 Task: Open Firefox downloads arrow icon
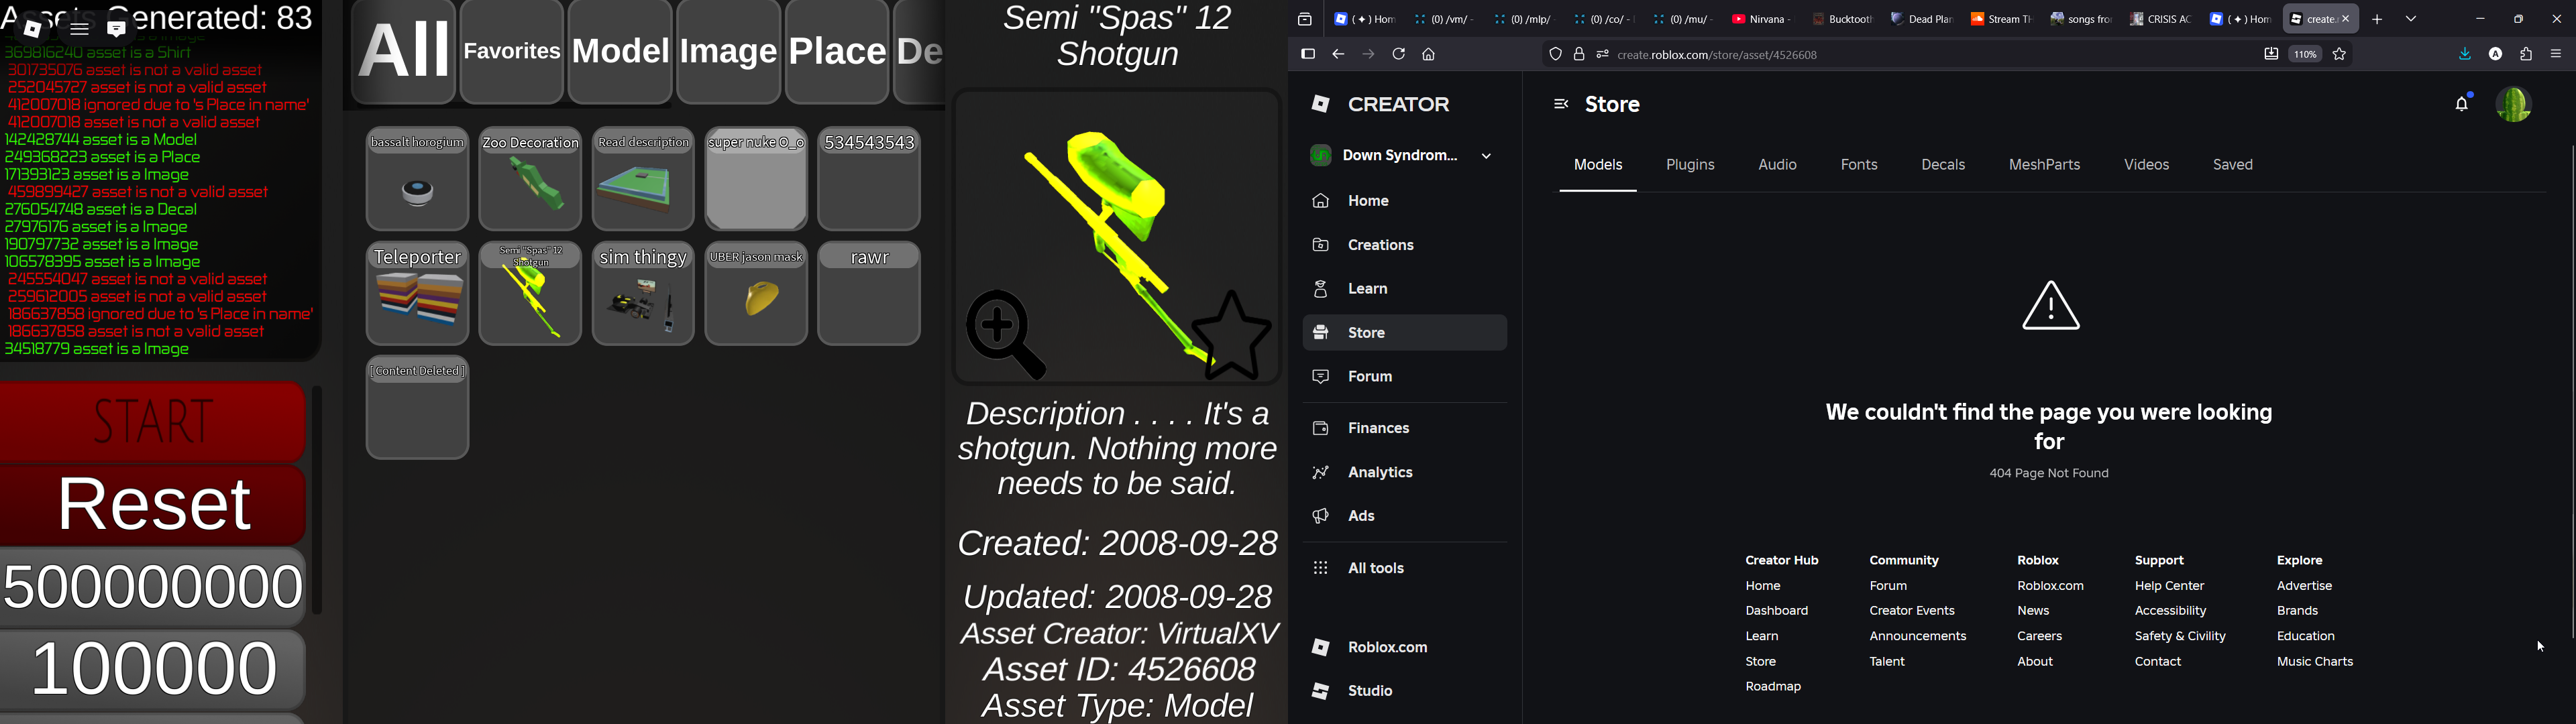(x=2464, y=55)
